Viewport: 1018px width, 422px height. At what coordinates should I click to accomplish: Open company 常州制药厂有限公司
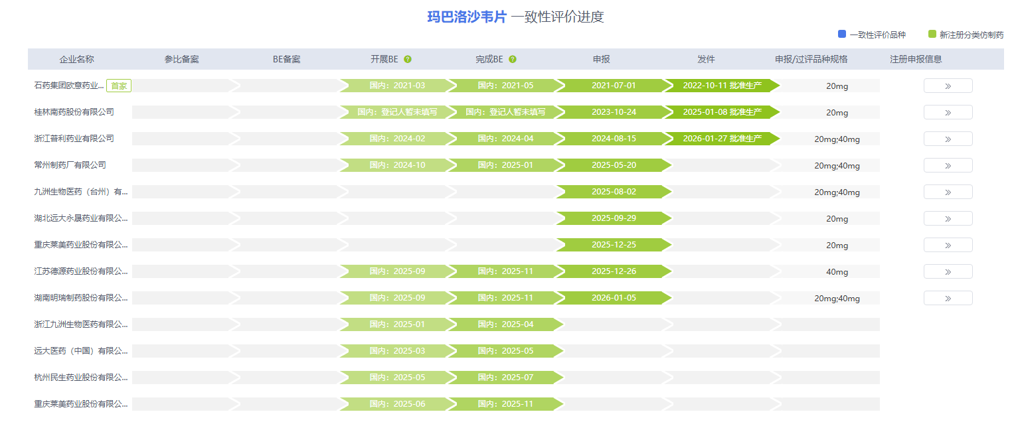(x=70, y=165)
